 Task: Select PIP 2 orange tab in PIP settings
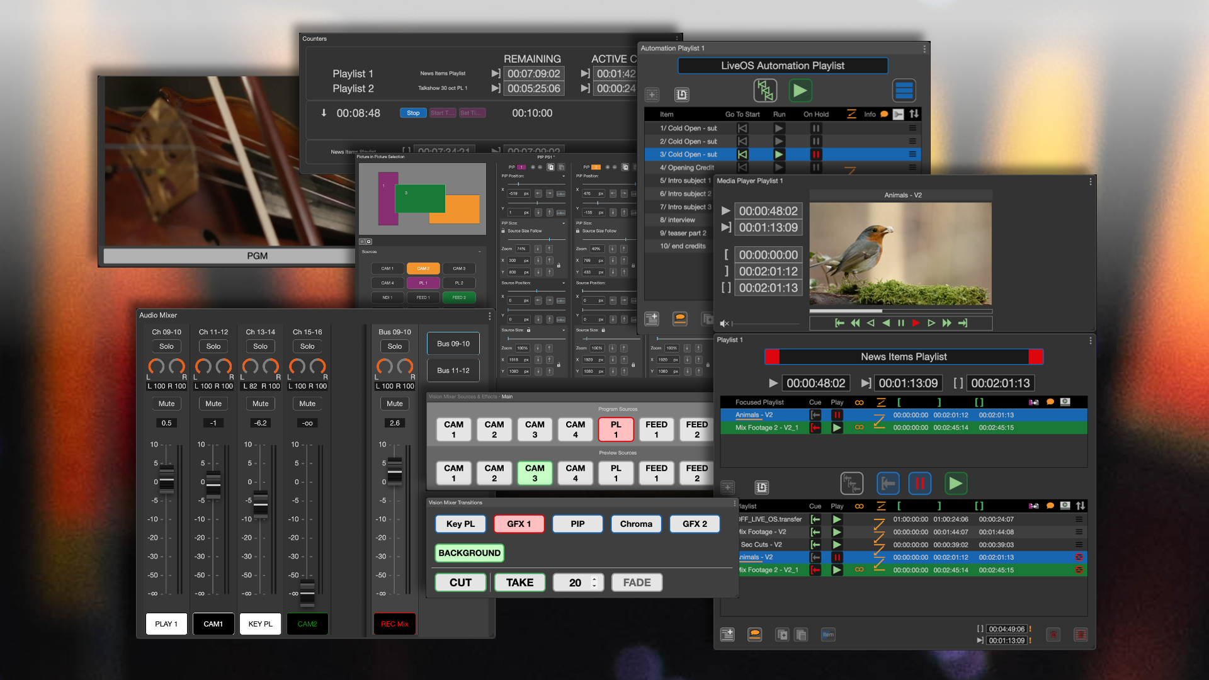coord(596,167)
